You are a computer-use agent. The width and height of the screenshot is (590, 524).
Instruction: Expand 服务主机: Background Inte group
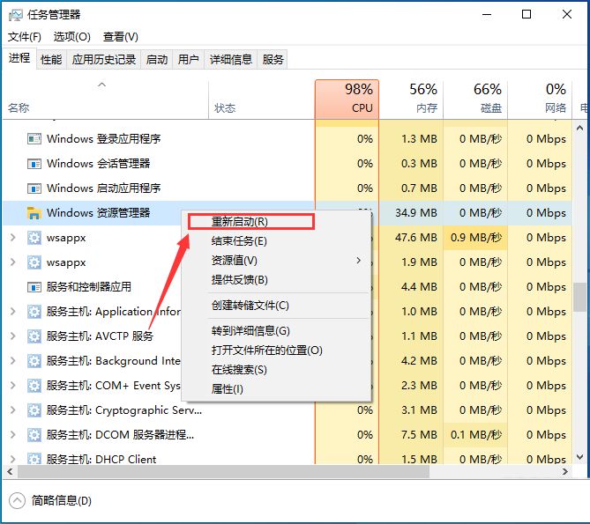(x=13, y=361)
